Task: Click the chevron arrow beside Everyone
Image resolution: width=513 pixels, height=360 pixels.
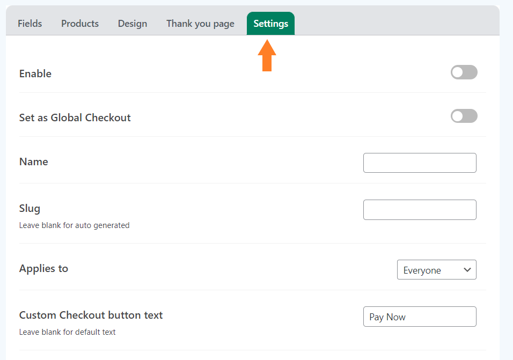Action: click(x=467, y=270)
